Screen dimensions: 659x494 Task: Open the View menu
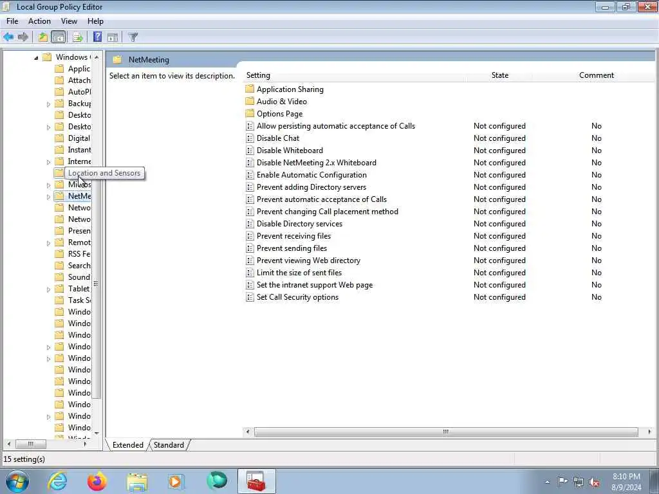[x=69, y=21]
